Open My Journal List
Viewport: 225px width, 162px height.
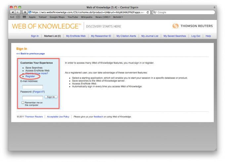click(150, 36)
